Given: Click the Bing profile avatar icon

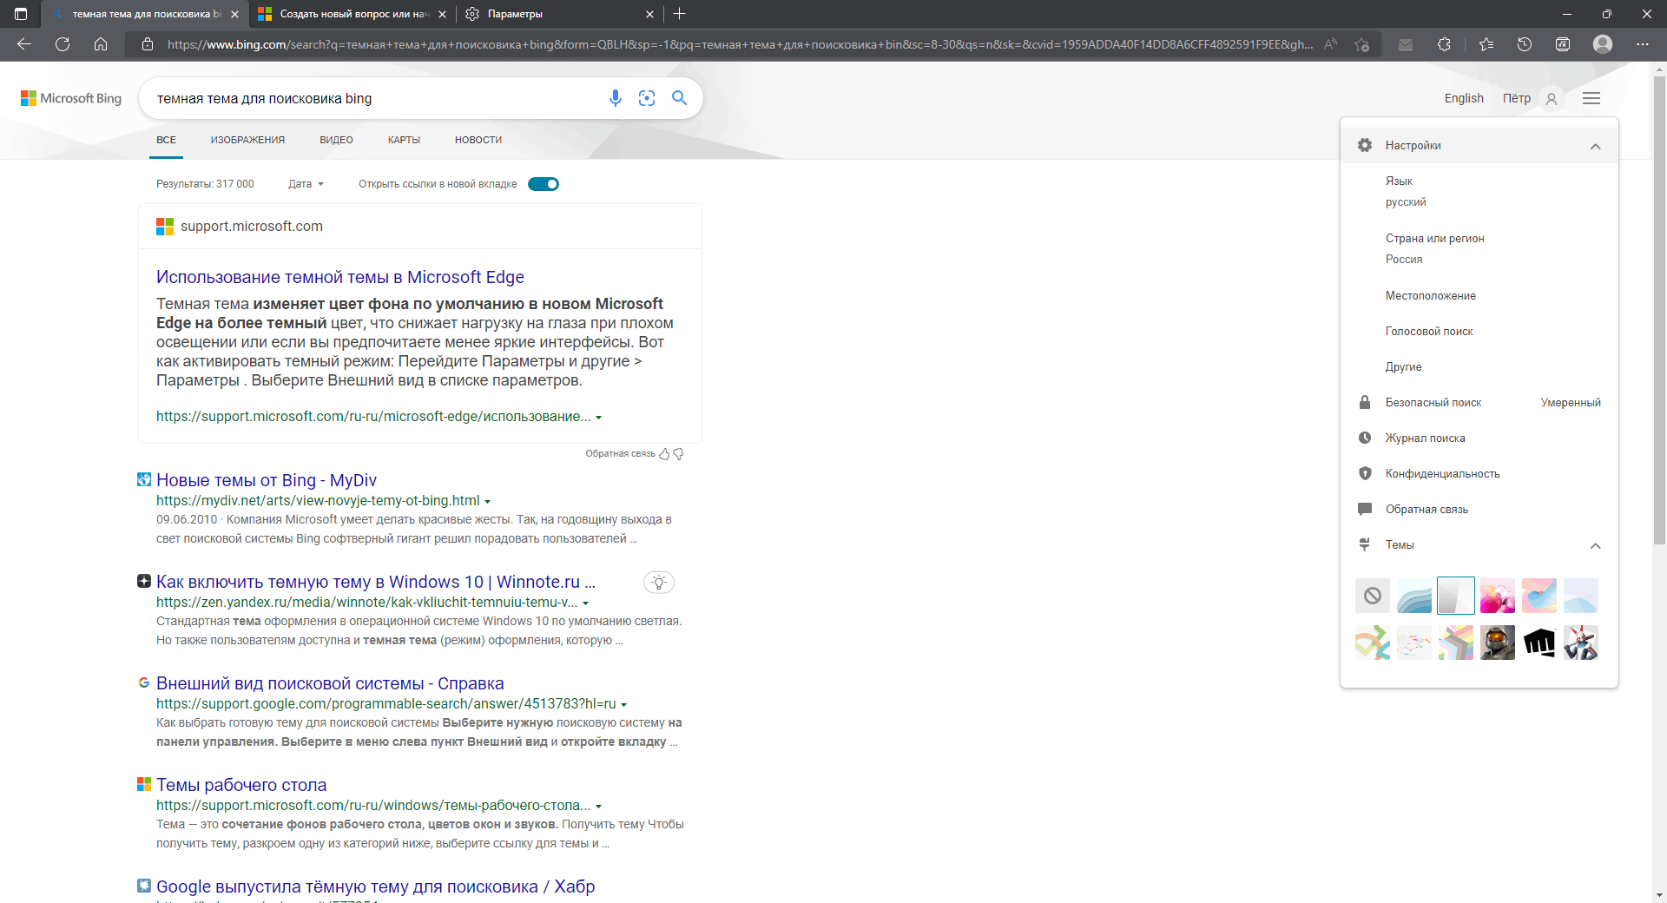Looking at the screenshot, I should pyautogui.click(x=1552, y=99).
